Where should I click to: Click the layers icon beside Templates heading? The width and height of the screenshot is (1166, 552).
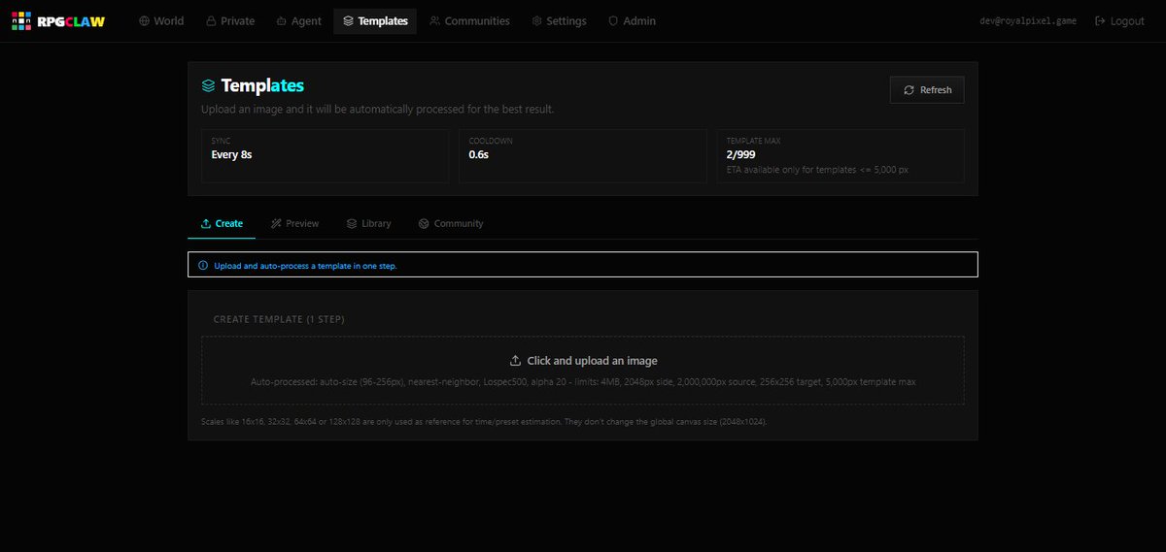(208, 86)
